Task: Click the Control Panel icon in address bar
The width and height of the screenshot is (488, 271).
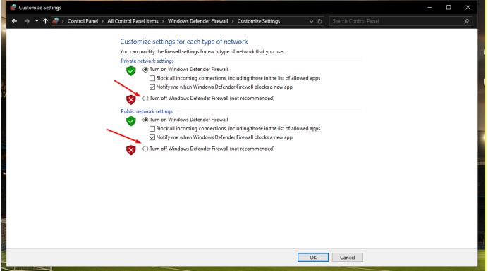Action: (x=56, y=21)
